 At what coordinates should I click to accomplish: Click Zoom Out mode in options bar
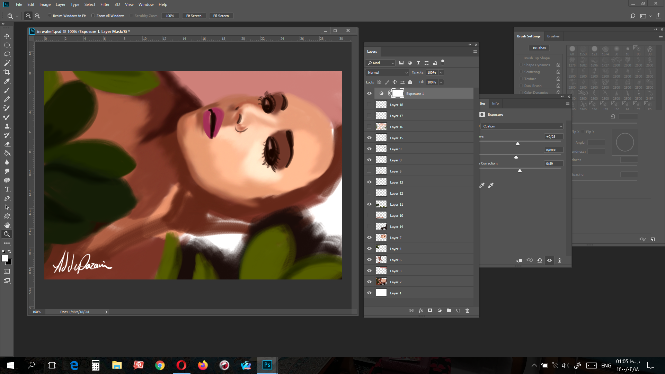pyautogui.click(x=37, y=16)
